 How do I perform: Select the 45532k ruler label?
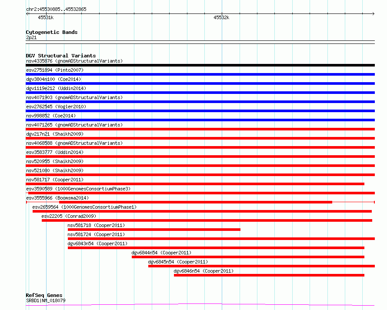221,17
